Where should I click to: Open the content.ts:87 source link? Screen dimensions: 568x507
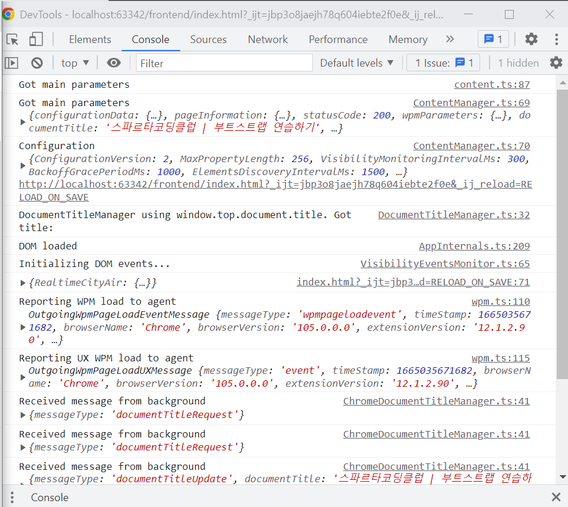click(491, 84)
